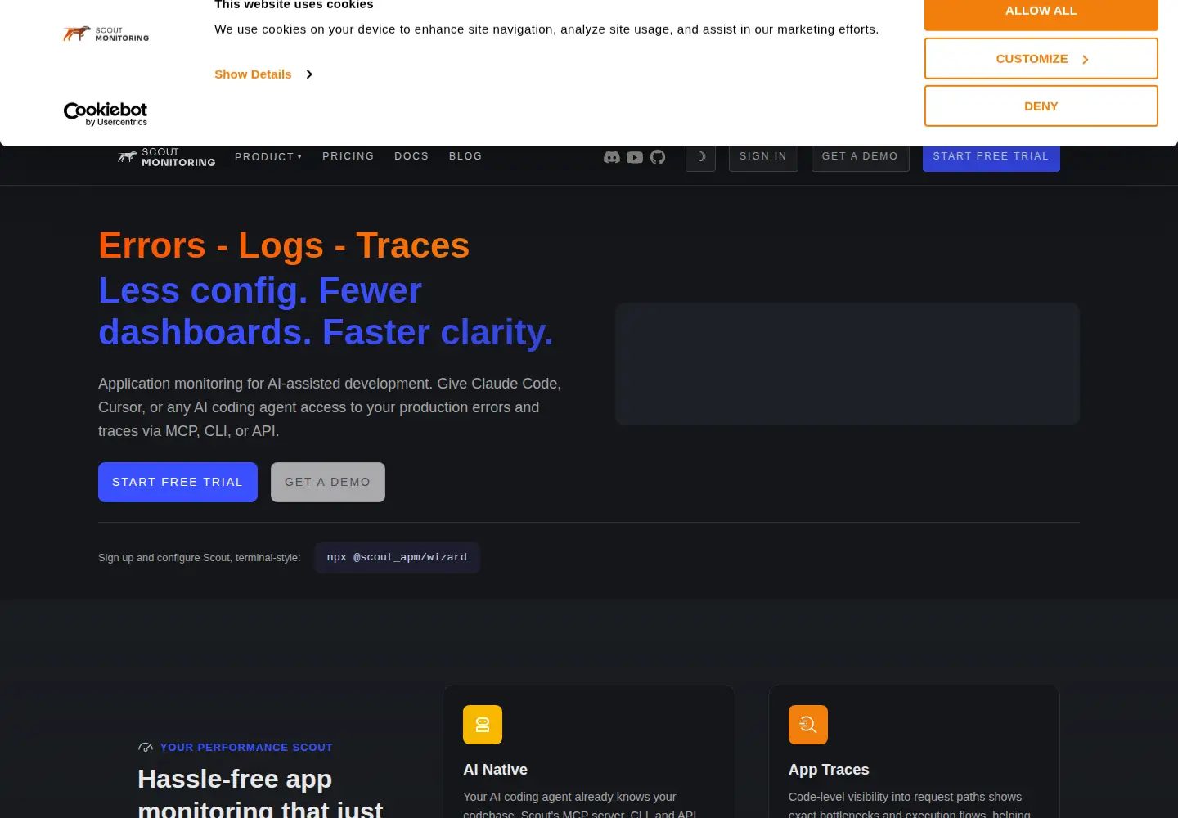Click the 'Sign up and configure Scout' text
Screen dimensions: 1178x818
[199, 558]
